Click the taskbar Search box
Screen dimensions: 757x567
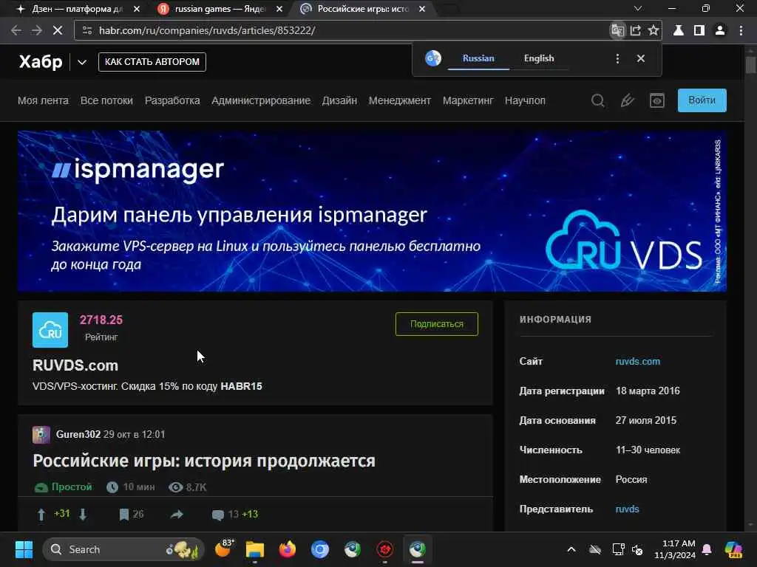(x=123, y=549)
